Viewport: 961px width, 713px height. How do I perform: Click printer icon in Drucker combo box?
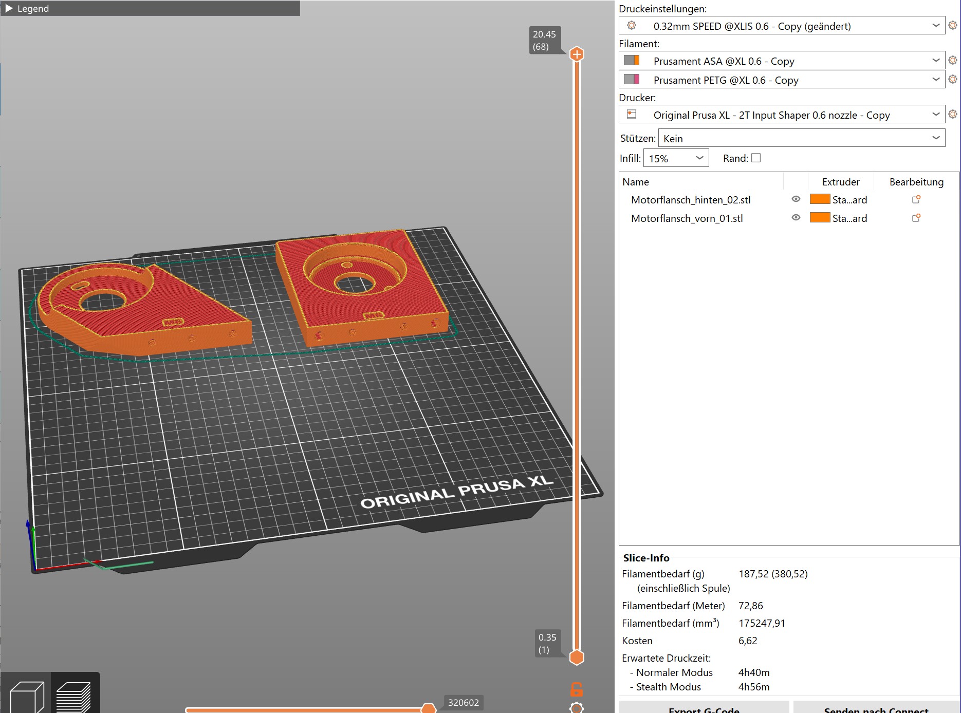(x=632, y=115)
